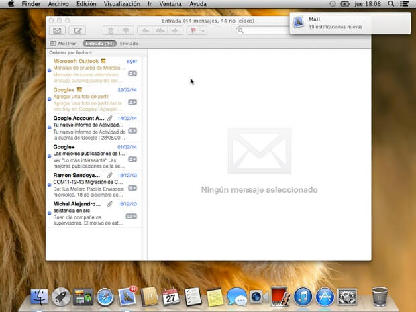Viewport: 416px width, 312px height.
Task: Compose a new message with pencil icon
Action: click(x=77, y=30)
